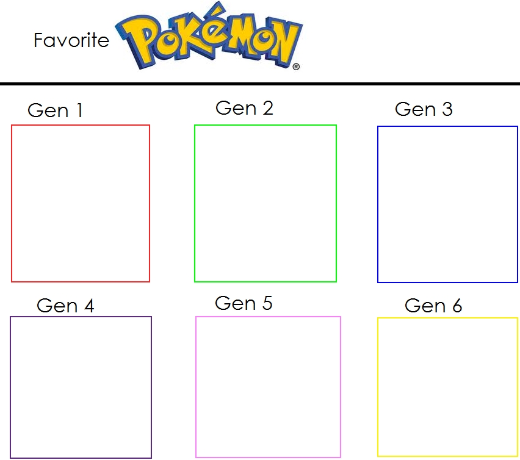
Task: Select the "Gen 3" heading
Action: (424, 109)
